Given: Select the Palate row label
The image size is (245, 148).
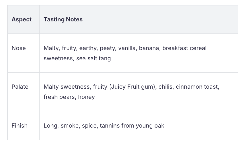Looking at the screenshot, I should 20,87.
